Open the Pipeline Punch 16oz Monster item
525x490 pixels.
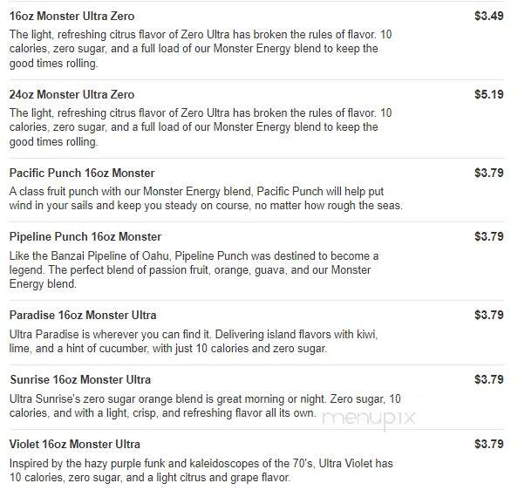point(85,236)
